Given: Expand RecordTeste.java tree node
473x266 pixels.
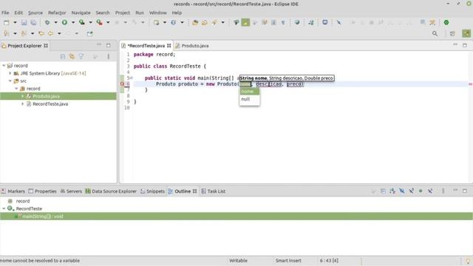Looking at the screenshot, I should (23, 103).
